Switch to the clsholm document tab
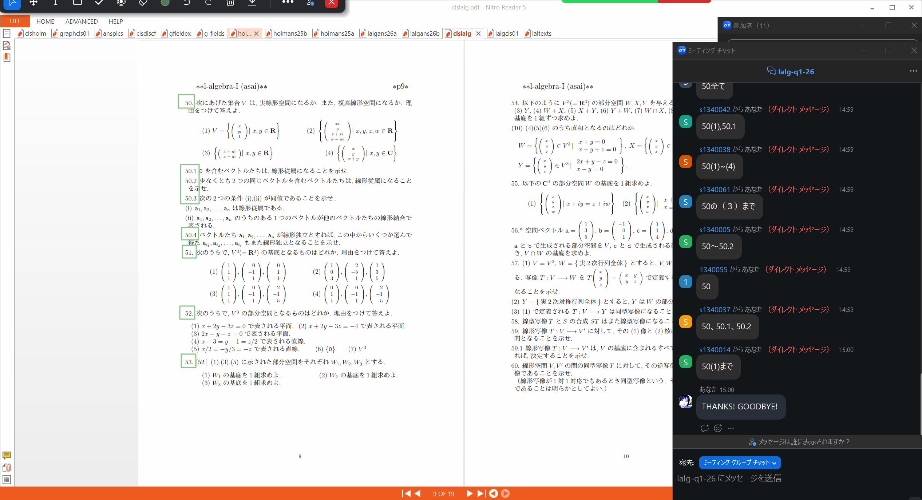This screenshot has width=922, height=500. point(32,33)
